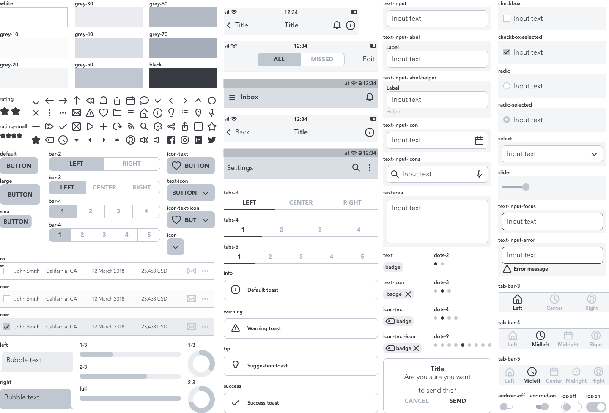
Task: Click the chevron-only button under the icon label
Action: click(176, 247)
